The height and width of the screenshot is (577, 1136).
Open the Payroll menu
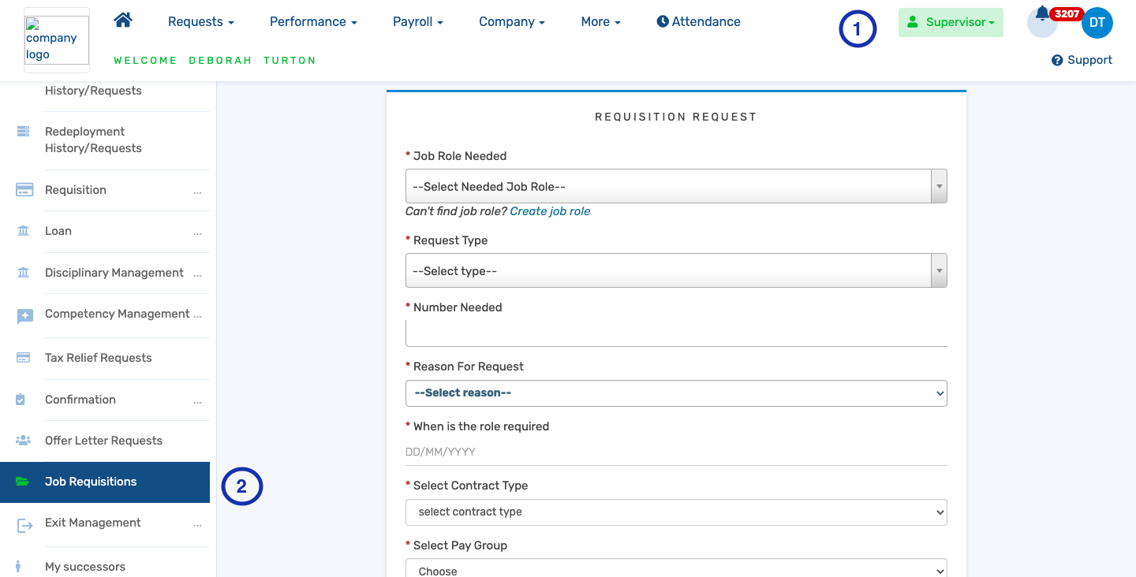[x=417, y=21]
